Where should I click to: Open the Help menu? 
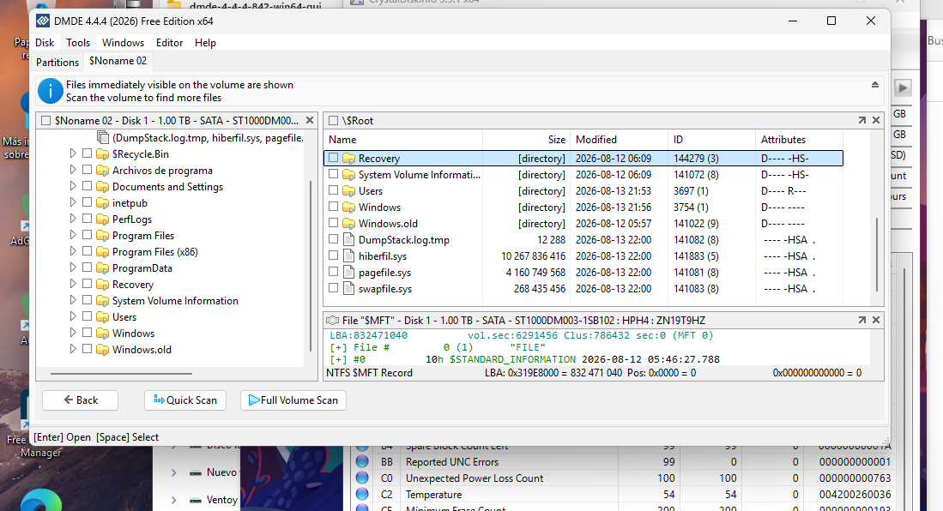pyautogui.click(x=205, y=43)
